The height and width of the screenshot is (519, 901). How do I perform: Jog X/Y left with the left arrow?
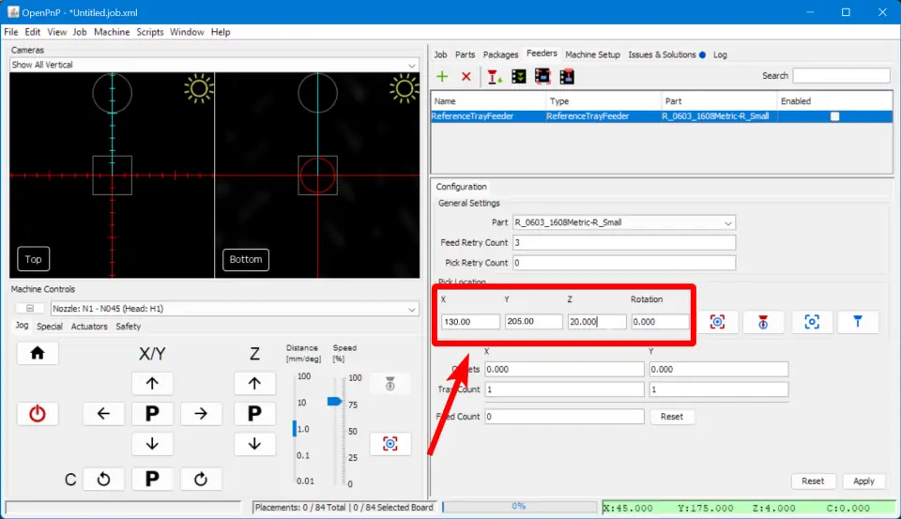(103, 414)
